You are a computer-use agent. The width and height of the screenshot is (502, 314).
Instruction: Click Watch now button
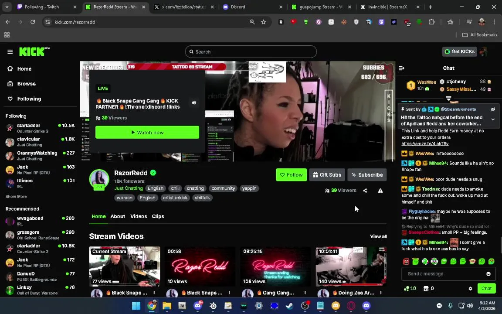pos(147,132)
